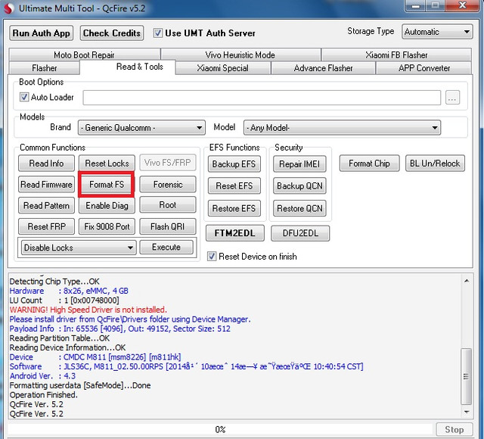Click the Read Info button
The width and height of the screenshot is (484, 439).
click(46, 163)
